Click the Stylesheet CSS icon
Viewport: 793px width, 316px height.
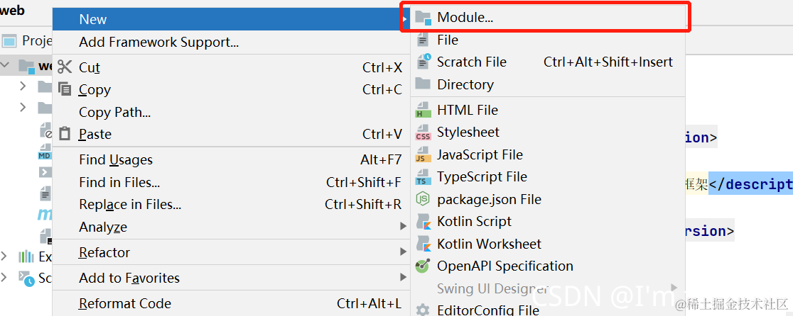(423, 132)
